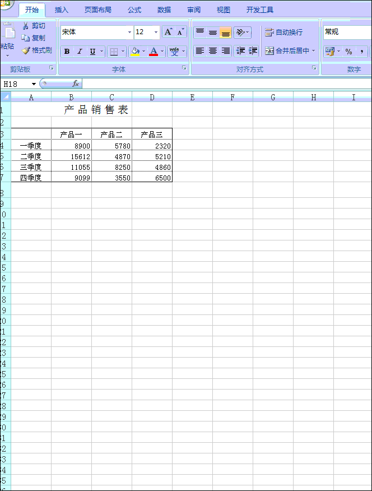This screenshot has height=491, width=372.
Task: Switch to the 开始 (Home) tab
Action: (32, 10)
